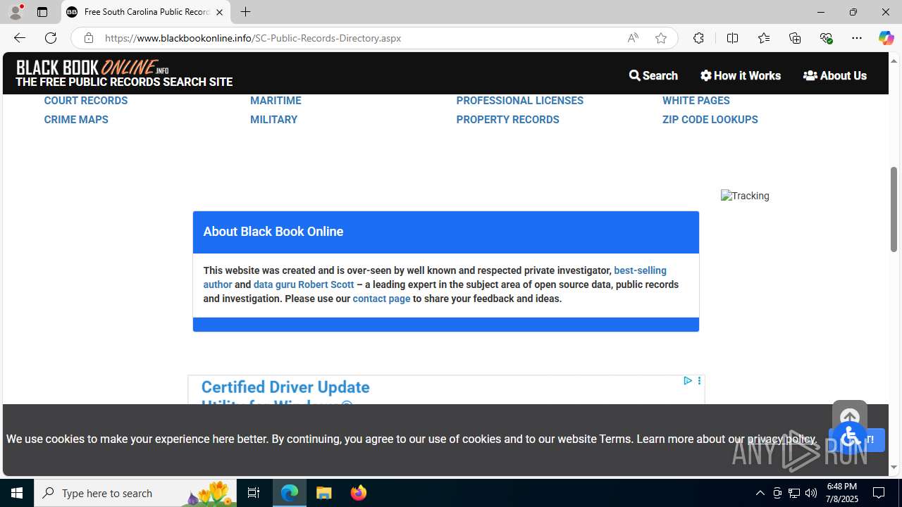The width and height of the screenshot is (902, 507).
Task: Open the Copilot sidebar icon
Action: pos(886,38)
